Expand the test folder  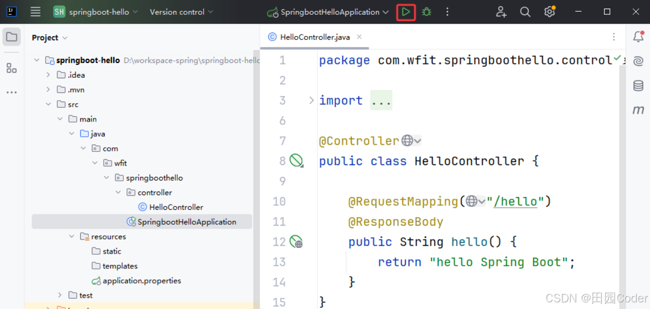coord(60,295)
